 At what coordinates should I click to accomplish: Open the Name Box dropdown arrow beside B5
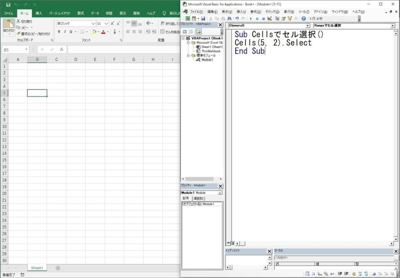(x=26, y=49)
